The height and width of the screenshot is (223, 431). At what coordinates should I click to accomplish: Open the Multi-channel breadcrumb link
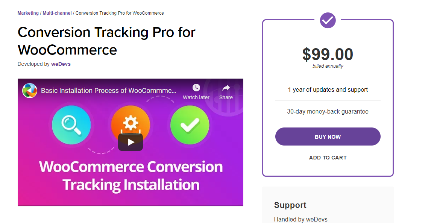click(56, 13)
